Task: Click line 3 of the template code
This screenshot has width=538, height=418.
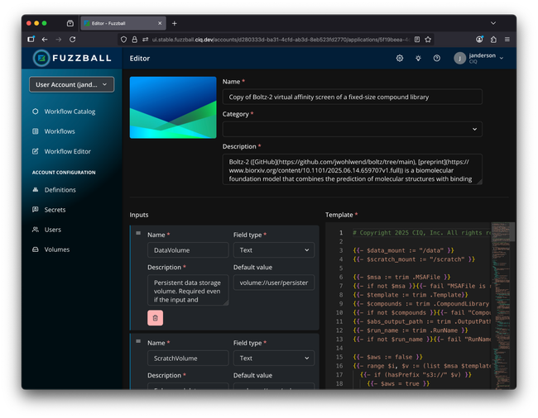Action: pyautogui.click(x=404, y=250)
